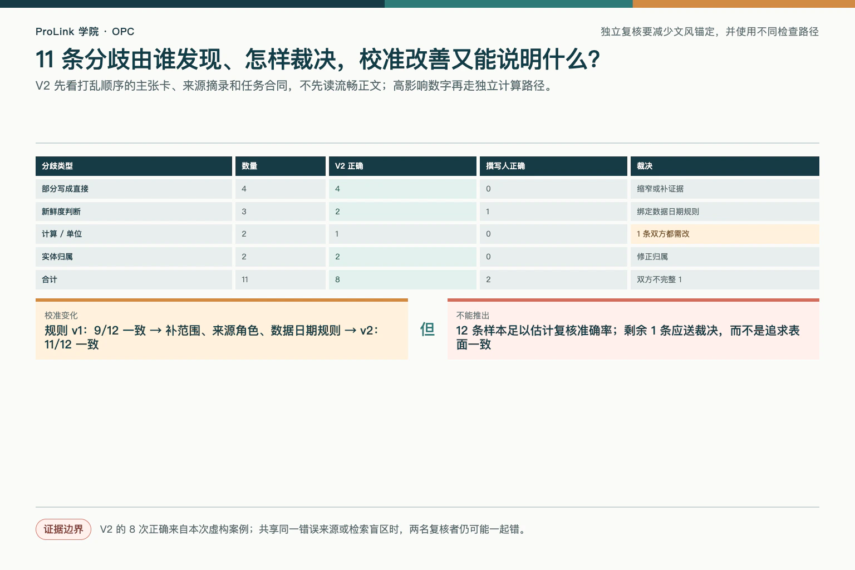Click the 新鲜度判断 row label
The width and height of the screenshot is (855, 570).
tap(134, 212)
